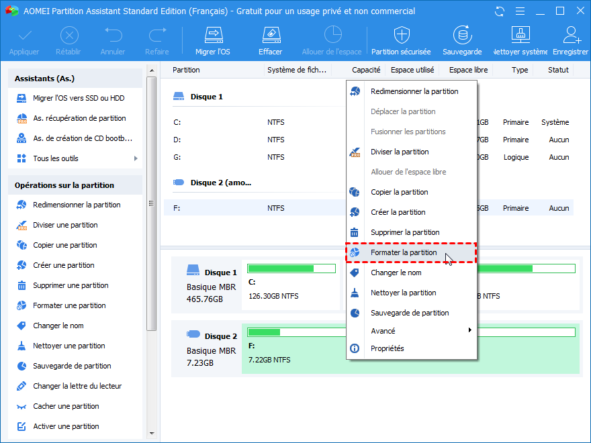Click the sidebar scroll down arrow
This screenshot has width=591, height=443.
152,434
